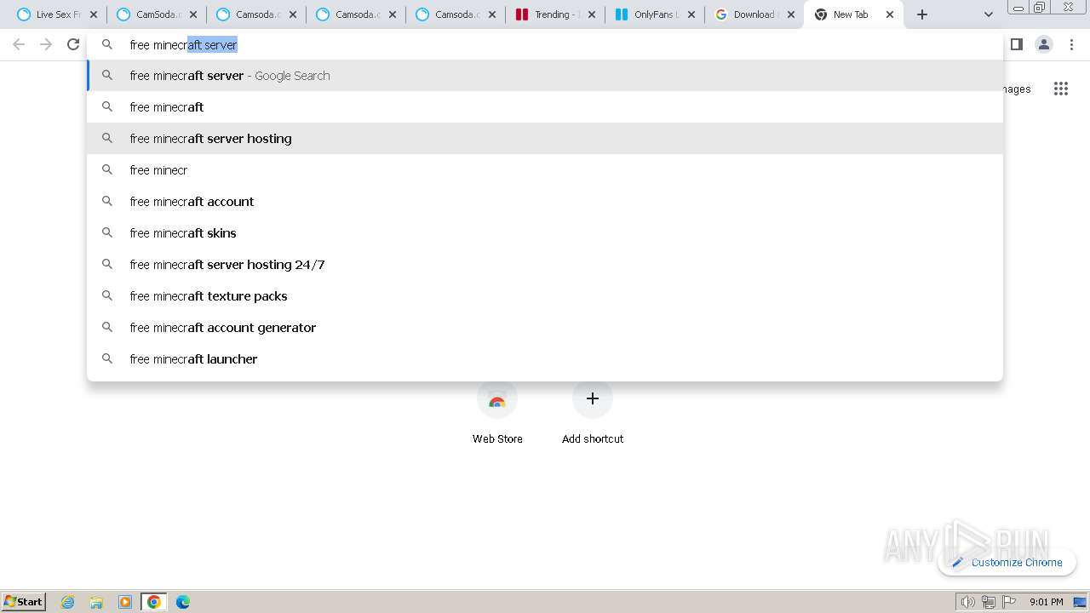
Task: Click search icon beside 'free minecraft skins'
Action: pyautogui.click(x=107, y=232)
